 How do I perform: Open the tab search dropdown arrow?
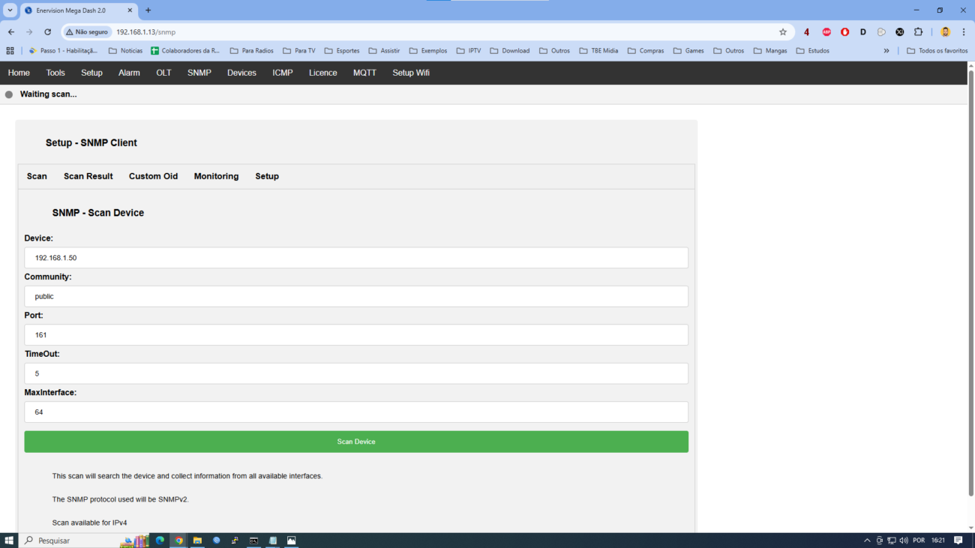(10, 10)
